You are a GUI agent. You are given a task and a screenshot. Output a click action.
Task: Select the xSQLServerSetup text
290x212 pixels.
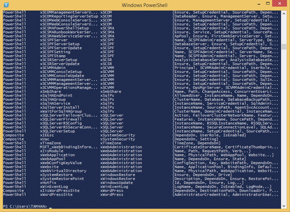point(58,131)
